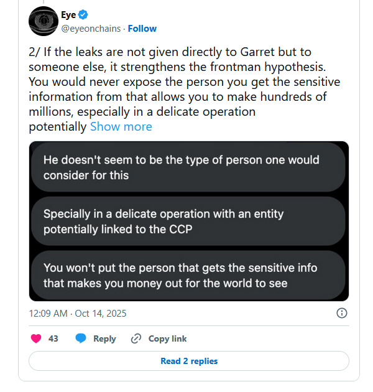Click message bubble about CCP-linked entity
This screenshot has width=373, height=392.
coord(189,221)
